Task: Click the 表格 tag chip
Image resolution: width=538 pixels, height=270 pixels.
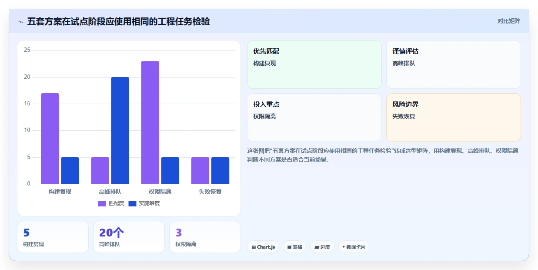Action: coord(294,247)
